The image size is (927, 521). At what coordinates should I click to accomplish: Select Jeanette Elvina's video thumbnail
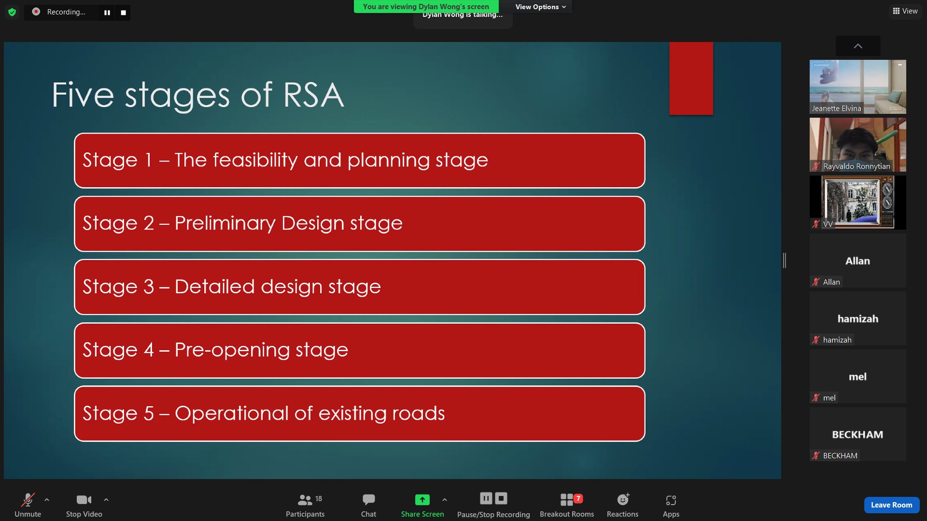(x=858, y=87)
